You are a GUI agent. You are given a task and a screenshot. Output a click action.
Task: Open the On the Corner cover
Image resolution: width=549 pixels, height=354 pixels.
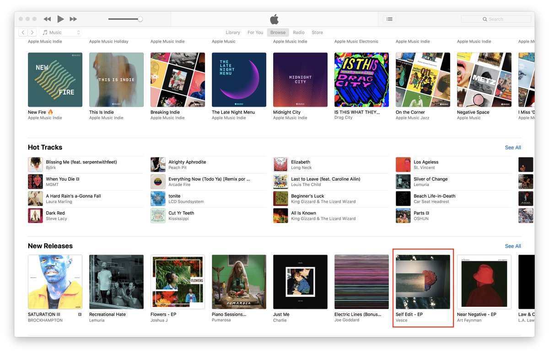[423, 79]
